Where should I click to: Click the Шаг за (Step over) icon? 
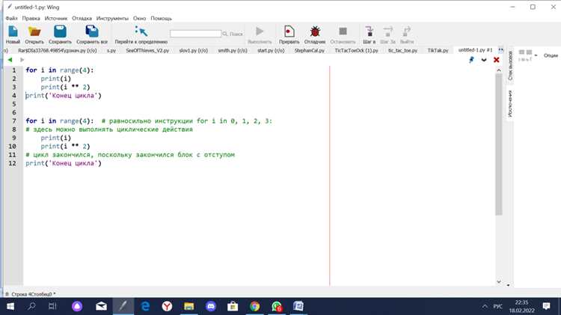[387, 31]
